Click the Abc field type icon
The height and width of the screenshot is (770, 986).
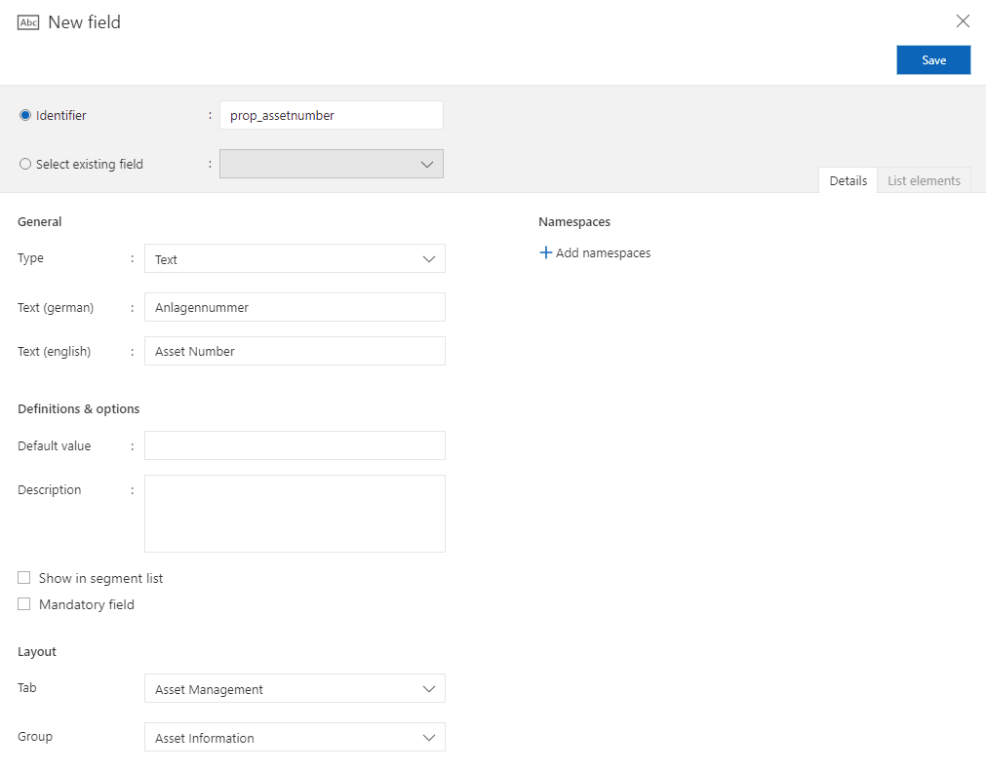[x=30, y=21]
